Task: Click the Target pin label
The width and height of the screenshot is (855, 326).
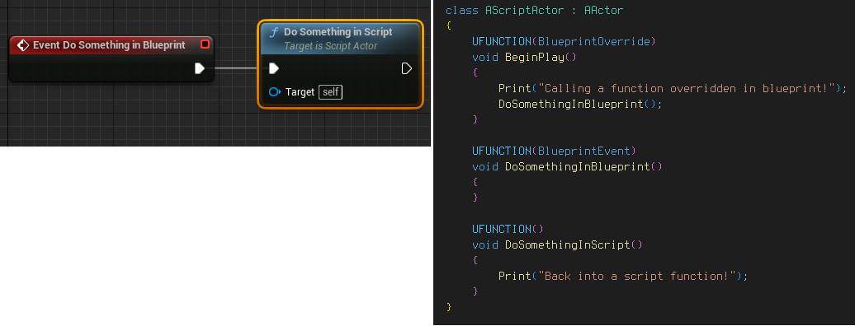Action: pyautogui.click(x=300, y=92)
